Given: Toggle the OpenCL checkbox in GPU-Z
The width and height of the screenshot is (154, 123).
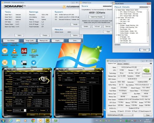Looking at the screenshot, I should click(118, 111).
